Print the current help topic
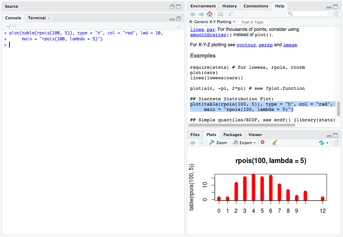343x237 pixels. click(x=220, y=14)
